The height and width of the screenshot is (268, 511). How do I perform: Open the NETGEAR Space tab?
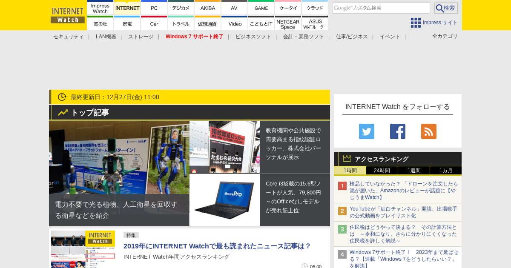pyautogui.click(x=288, y=23)
